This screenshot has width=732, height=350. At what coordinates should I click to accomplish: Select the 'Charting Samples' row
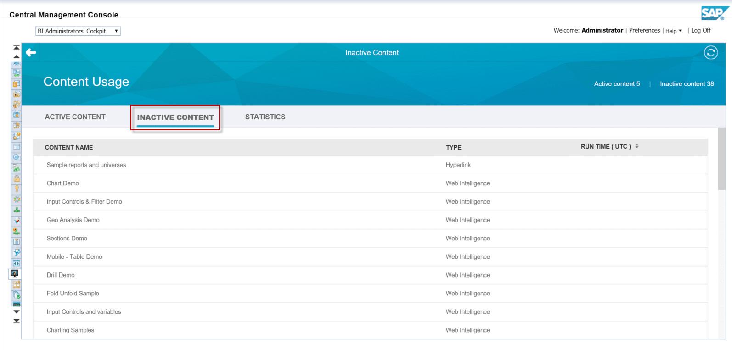[370, 330]
